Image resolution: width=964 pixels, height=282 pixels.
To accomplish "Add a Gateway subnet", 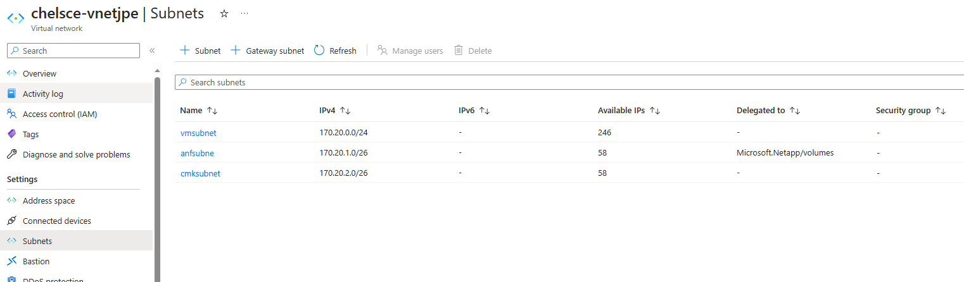I will pos(267,51).
